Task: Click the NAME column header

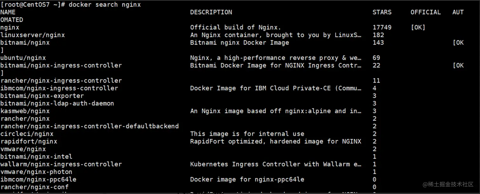Action: coord(8,12)
